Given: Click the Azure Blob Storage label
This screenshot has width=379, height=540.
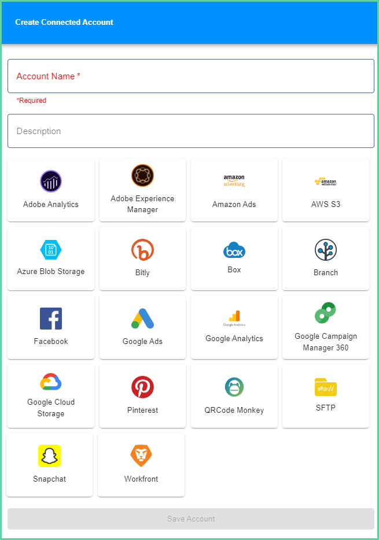Looking at the screenshot, I should click(51, 271).
